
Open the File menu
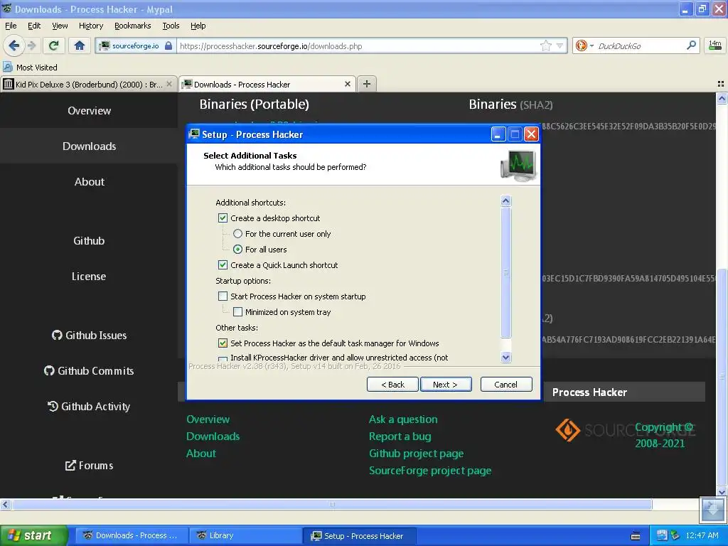[x=11, y=26]
